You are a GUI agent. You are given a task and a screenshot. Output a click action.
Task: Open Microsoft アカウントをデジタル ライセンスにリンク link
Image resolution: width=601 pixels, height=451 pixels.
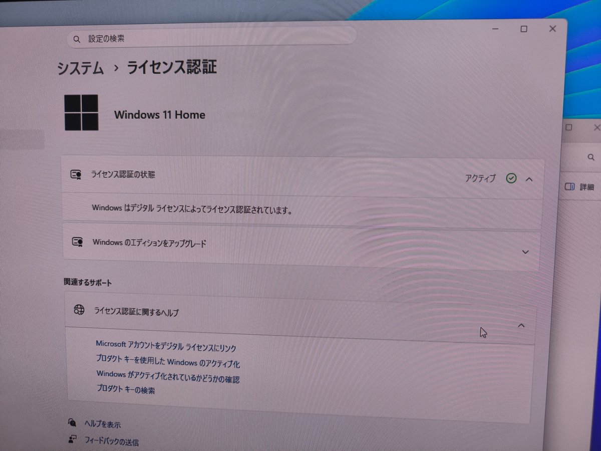(166, 346)
